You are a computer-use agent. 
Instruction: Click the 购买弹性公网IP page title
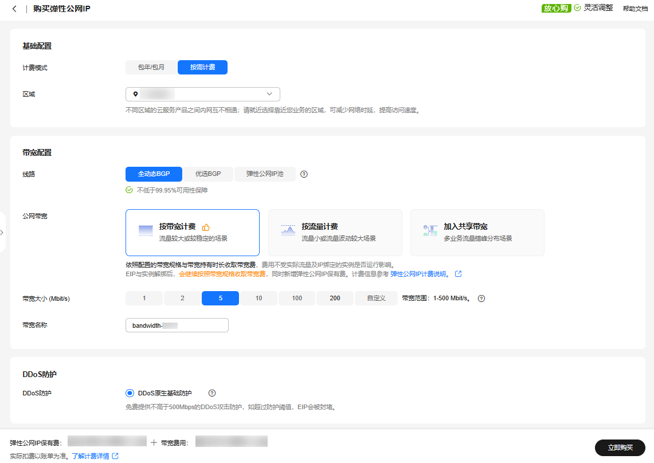[62, 9]
